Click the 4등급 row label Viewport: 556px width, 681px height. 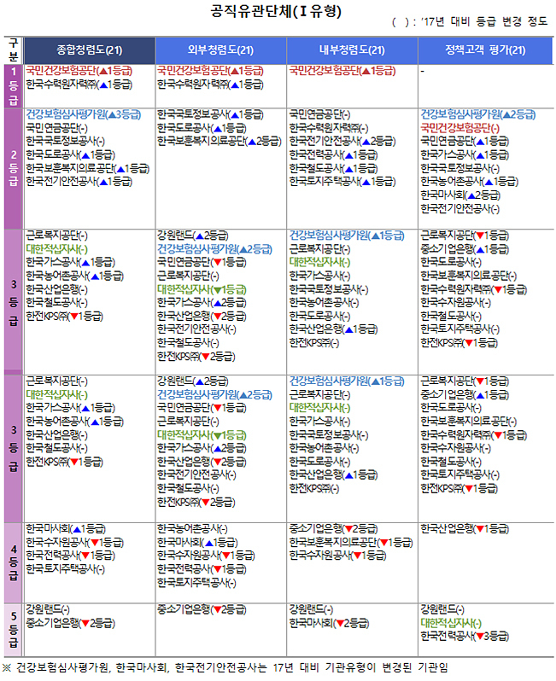pos(13,562)
